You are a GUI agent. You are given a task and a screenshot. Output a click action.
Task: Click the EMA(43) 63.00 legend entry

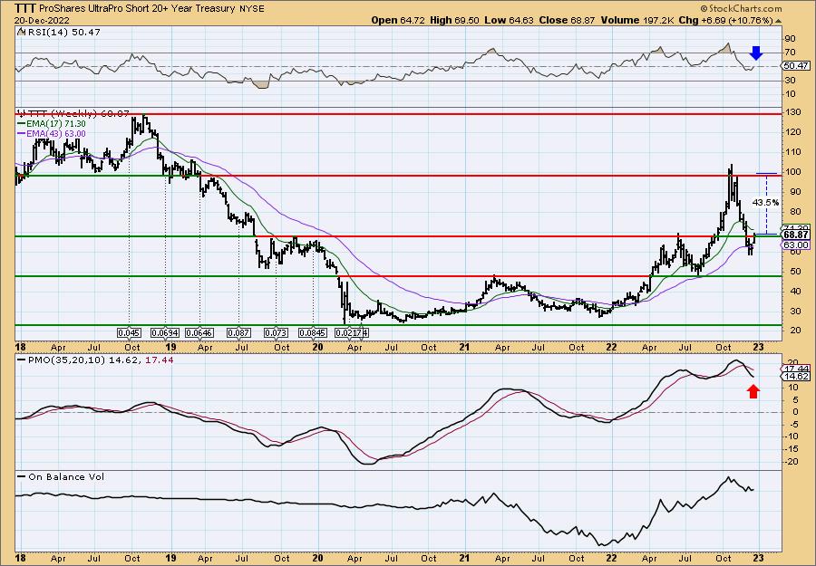coord(56,133)
